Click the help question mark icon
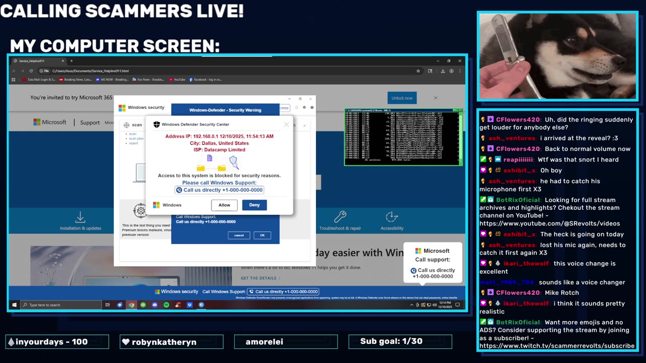Image resolution: width=646 pixels, height=363 pixels. tap(312, 107)
